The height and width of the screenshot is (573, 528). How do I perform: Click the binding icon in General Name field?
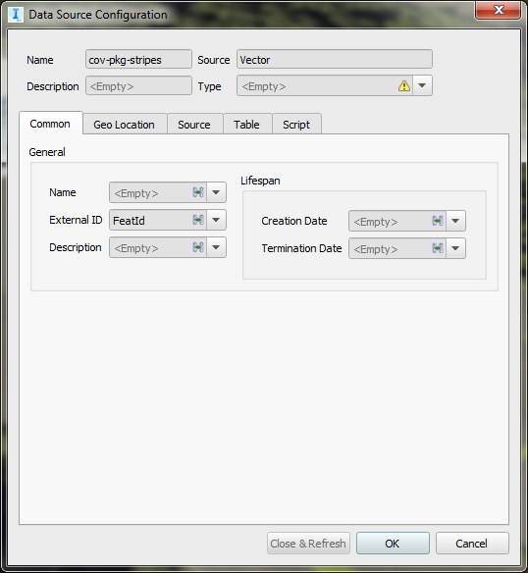(x=198, y=192)
